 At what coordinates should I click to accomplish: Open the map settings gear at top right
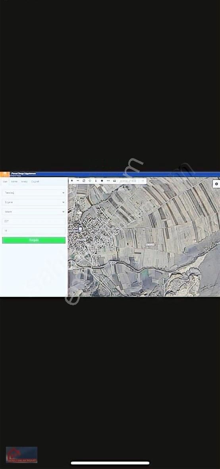tap(216, 184)
